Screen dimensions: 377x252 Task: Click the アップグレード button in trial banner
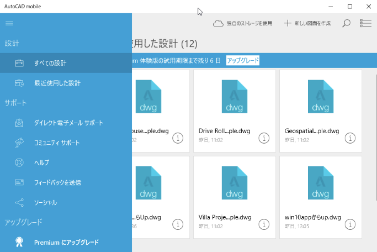[243, 60]
